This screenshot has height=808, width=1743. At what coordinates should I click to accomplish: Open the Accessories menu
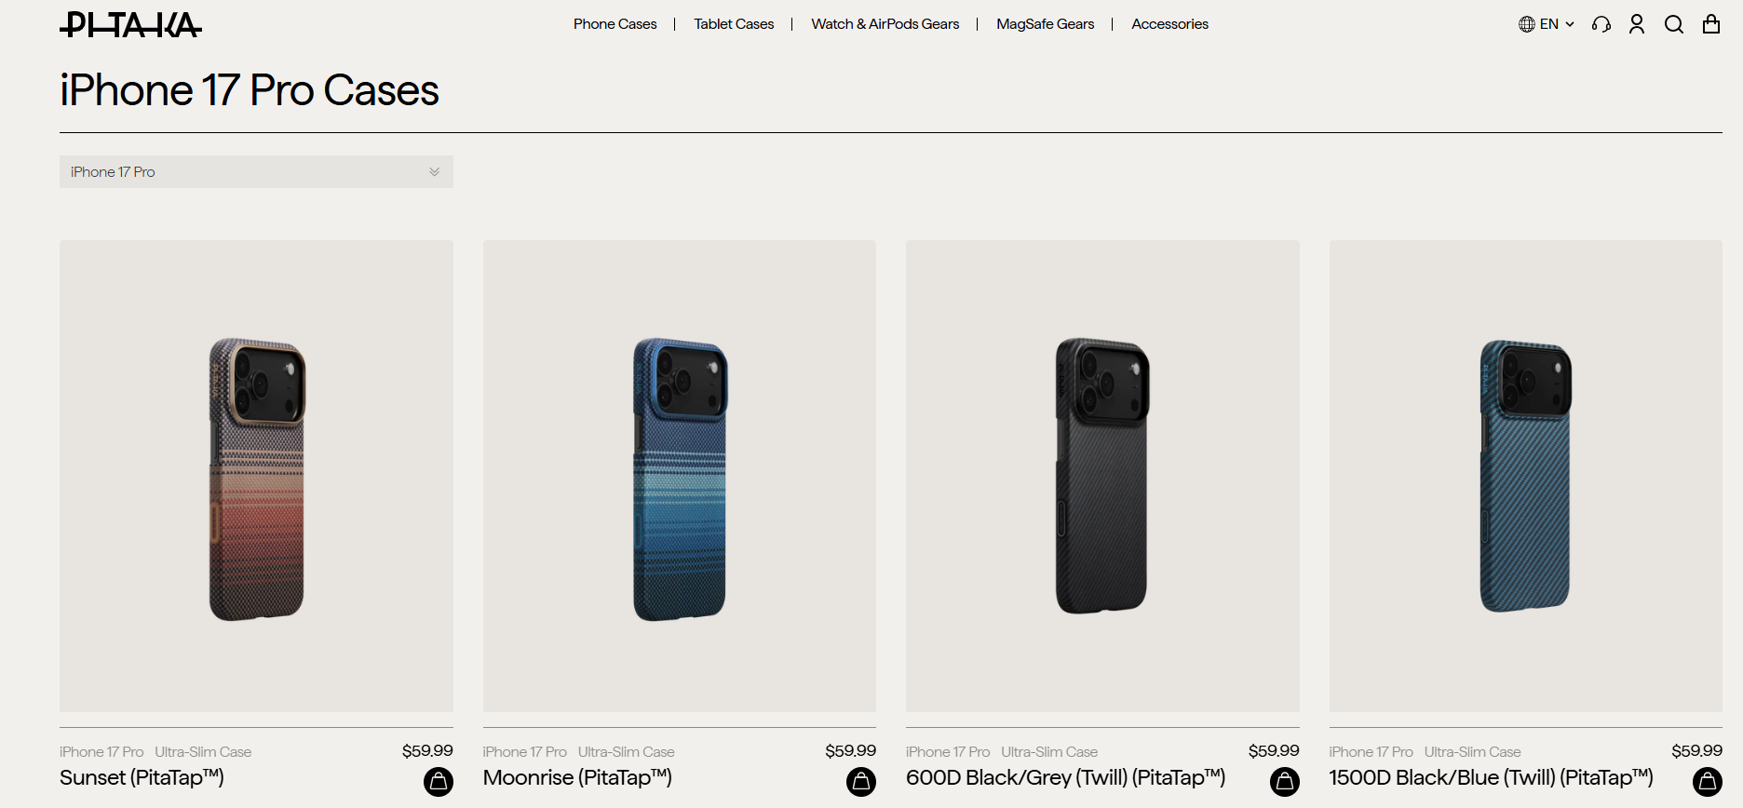[1169, 24]
